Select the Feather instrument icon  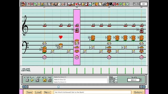(x=100, y=4)
